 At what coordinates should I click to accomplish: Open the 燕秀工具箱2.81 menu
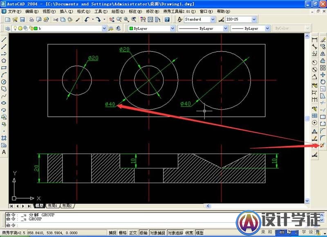(179, 11)
